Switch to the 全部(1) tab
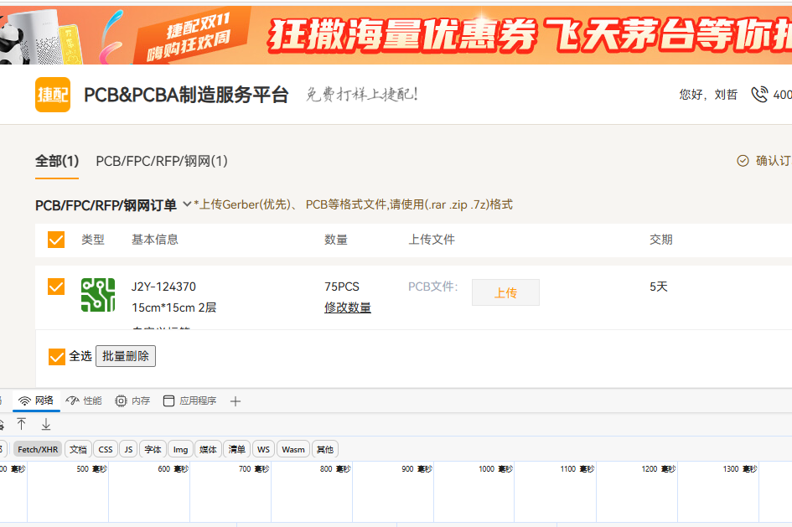This screenshot has height=527, width=792. pyautogui.click(x=57, y=161)
